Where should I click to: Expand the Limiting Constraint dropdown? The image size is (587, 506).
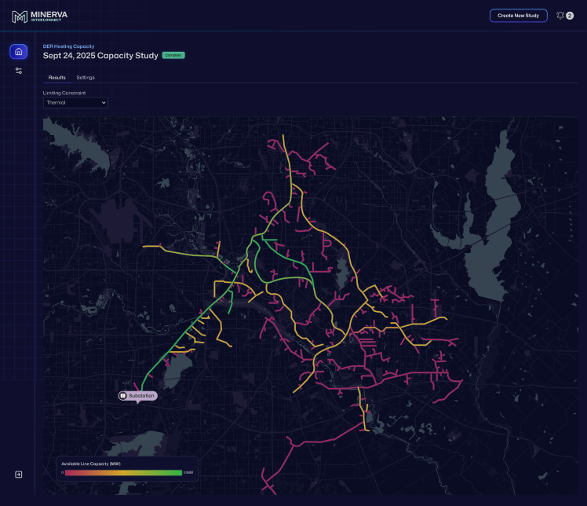(75, 102)
